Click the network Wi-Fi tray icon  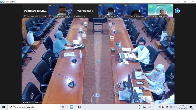point(175,107)
